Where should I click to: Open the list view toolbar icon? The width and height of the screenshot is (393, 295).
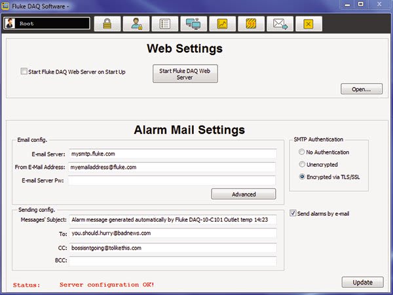click(x=165, y=24)
